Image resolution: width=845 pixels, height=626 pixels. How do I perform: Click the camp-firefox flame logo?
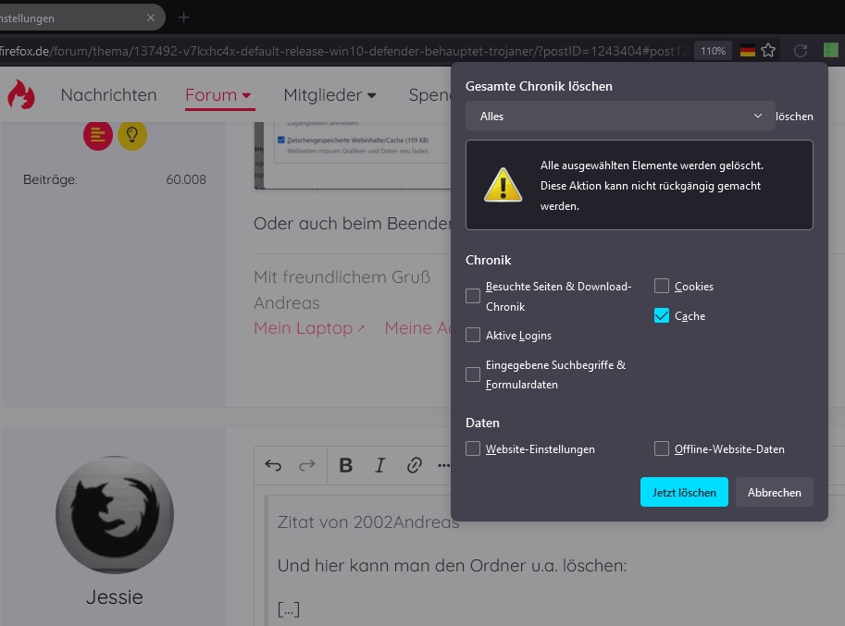point(21,94)
